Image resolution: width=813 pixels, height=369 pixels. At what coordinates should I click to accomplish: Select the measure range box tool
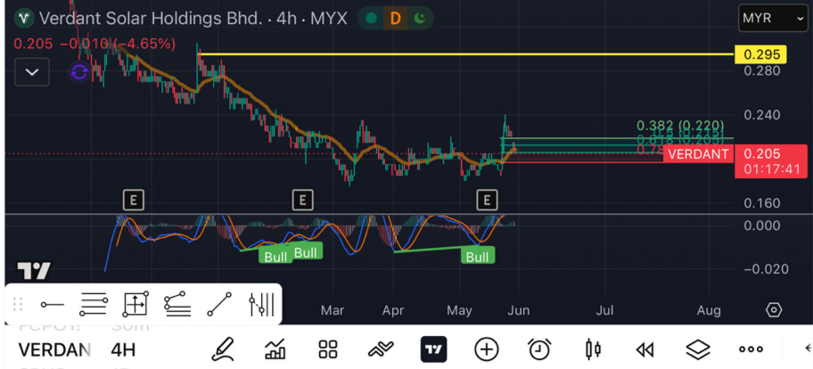coord(135,304)
